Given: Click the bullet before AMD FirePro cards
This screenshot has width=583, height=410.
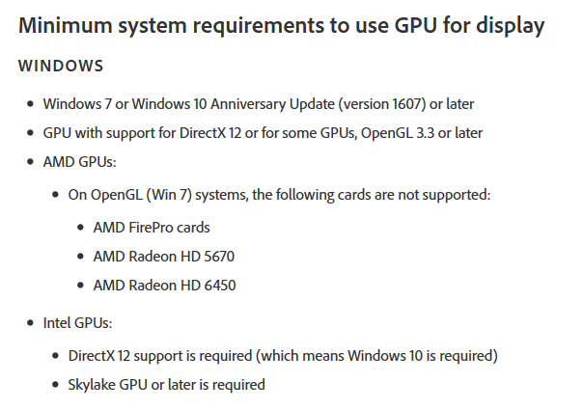Looking at the screenshot, I should (x=82, y=228).
